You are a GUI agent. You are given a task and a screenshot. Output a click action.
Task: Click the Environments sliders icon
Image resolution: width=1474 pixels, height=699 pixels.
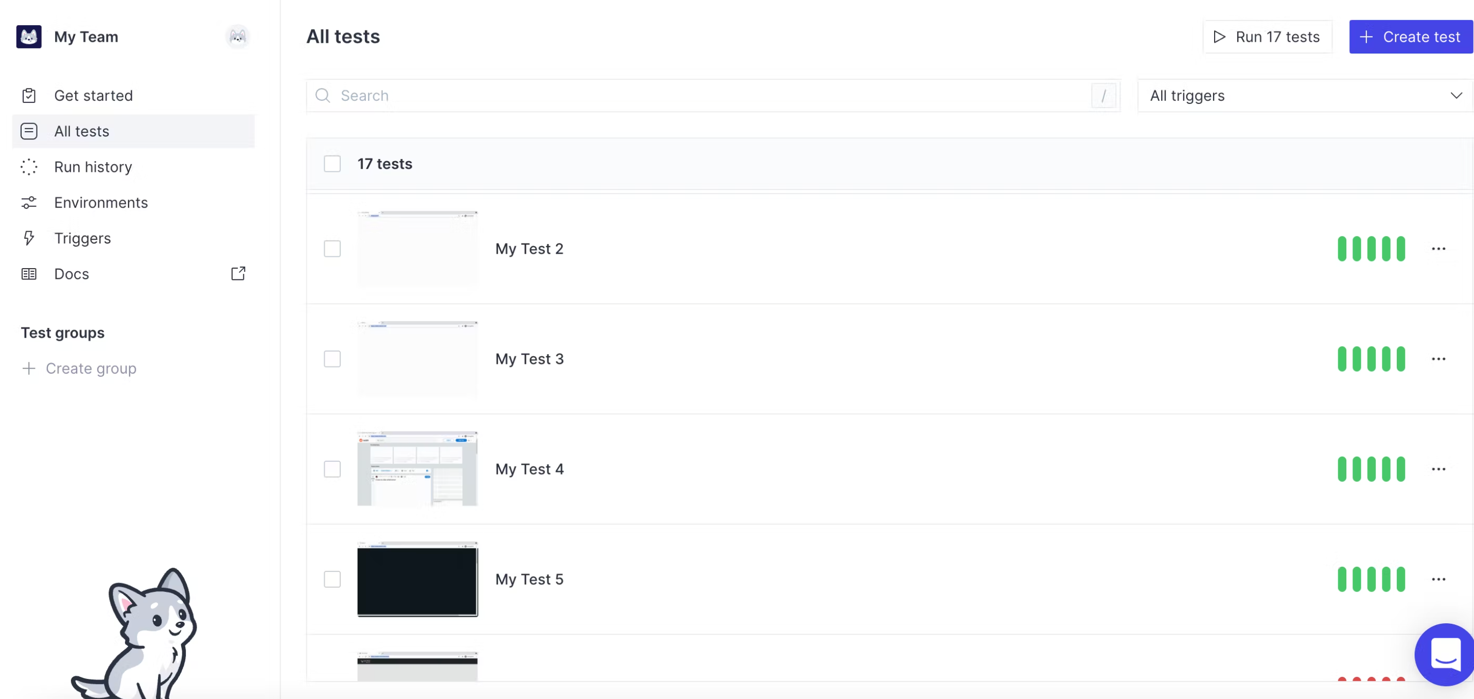tap(29, 203)
